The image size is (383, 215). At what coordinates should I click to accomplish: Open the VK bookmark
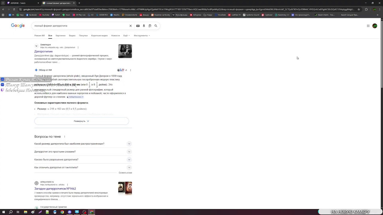tap(12, 15)
